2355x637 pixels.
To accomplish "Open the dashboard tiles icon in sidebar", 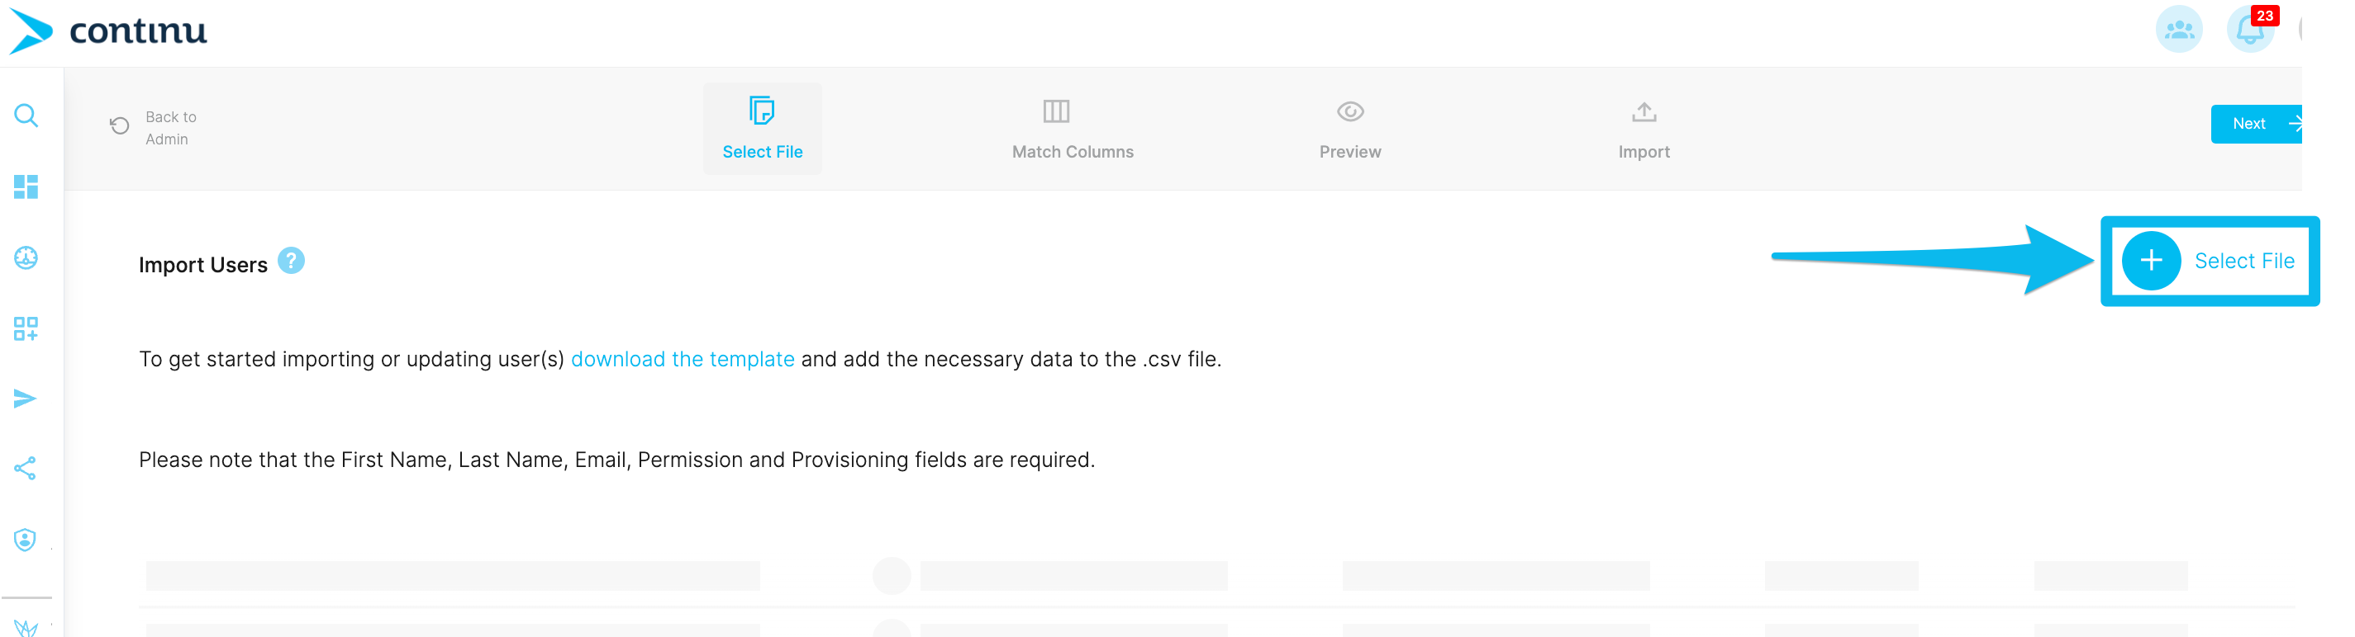I will [x=26, y=187].
